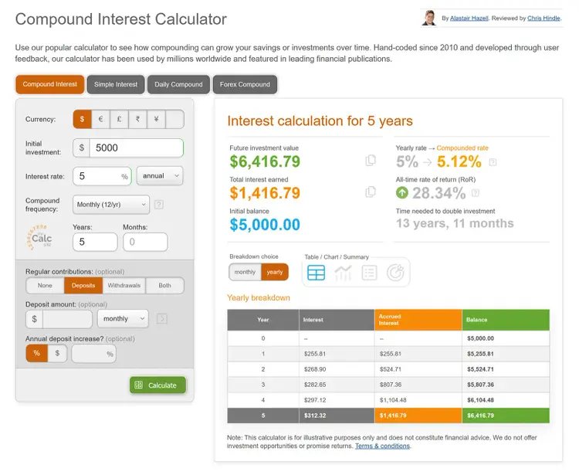Click the Accrued Interest column header

(418, 320)
